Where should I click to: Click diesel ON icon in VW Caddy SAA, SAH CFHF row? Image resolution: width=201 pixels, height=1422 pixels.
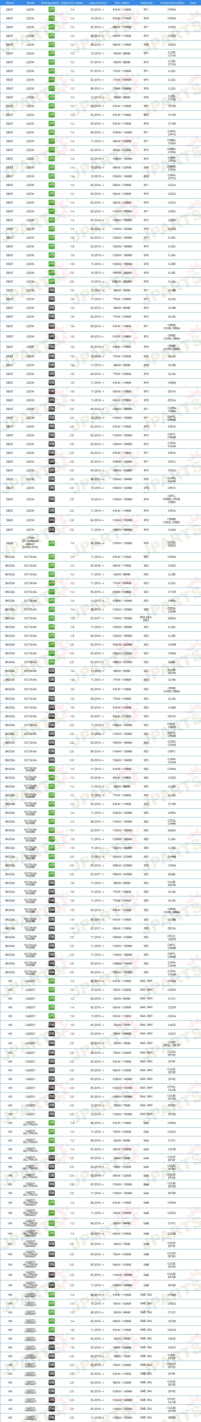[51, 1062]
